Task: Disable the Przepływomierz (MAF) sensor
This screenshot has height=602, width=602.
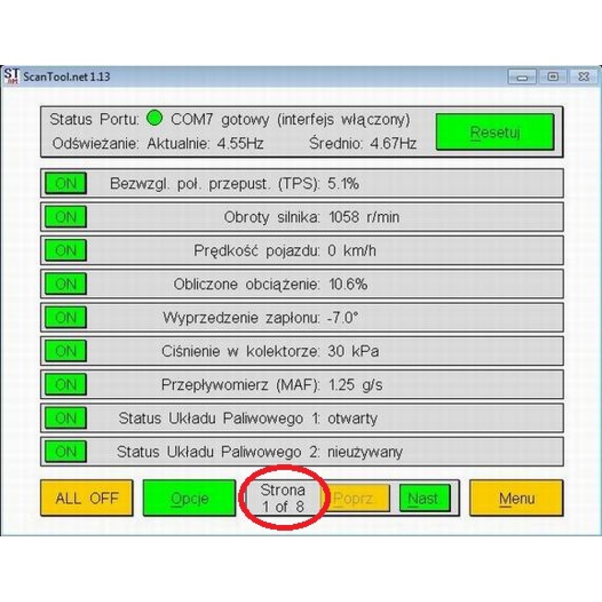Action: coord(66,384)
